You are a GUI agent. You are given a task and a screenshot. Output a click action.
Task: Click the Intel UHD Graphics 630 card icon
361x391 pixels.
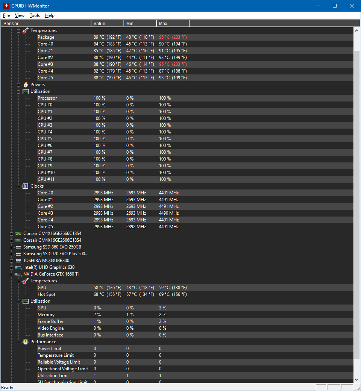click(18, 267)
